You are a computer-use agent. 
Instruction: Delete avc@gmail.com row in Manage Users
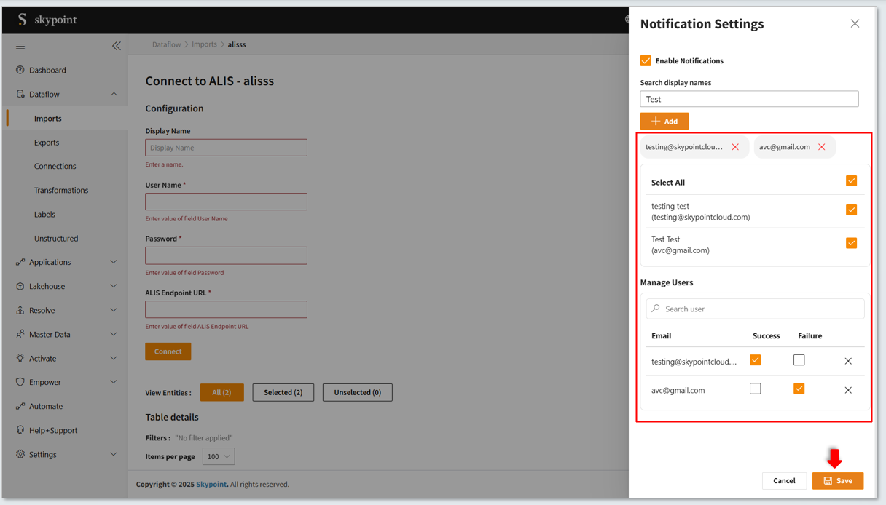pyautogui.click(x=848, y=391)
